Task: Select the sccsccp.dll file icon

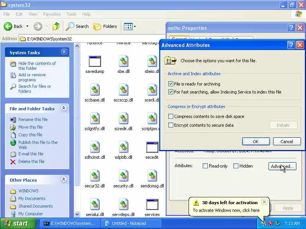Action: (x=123, y=90)
